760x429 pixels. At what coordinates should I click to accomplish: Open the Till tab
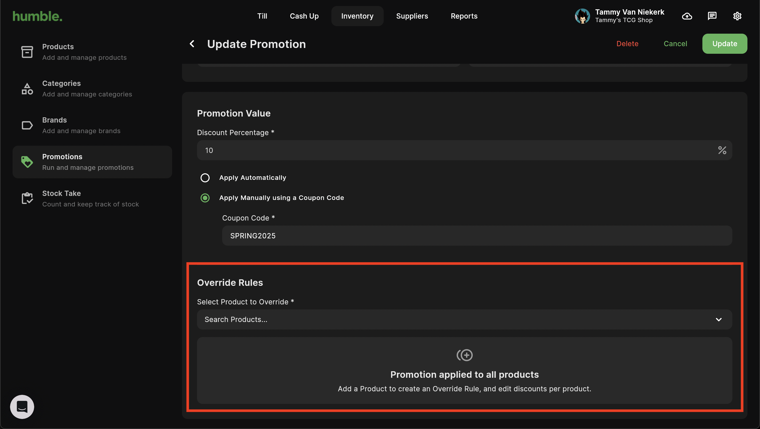(x=262, y=16)
